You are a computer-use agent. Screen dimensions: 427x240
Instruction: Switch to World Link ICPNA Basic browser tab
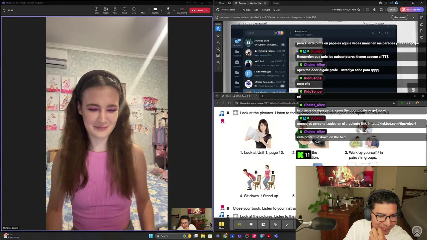coord(238,96)
